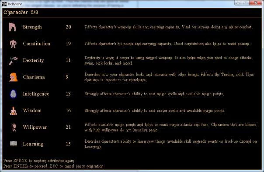Minimize the Helherron window

(238, 3)
